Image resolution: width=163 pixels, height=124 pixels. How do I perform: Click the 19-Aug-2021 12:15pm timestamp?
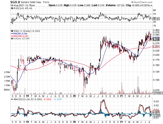point(23,5)
